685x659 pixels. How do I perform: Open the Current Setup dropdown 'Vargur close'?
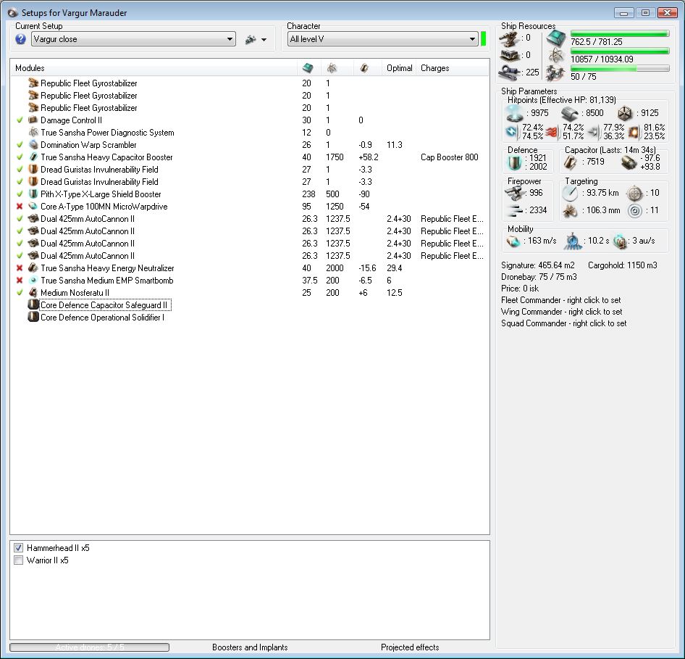click(133, 39)
